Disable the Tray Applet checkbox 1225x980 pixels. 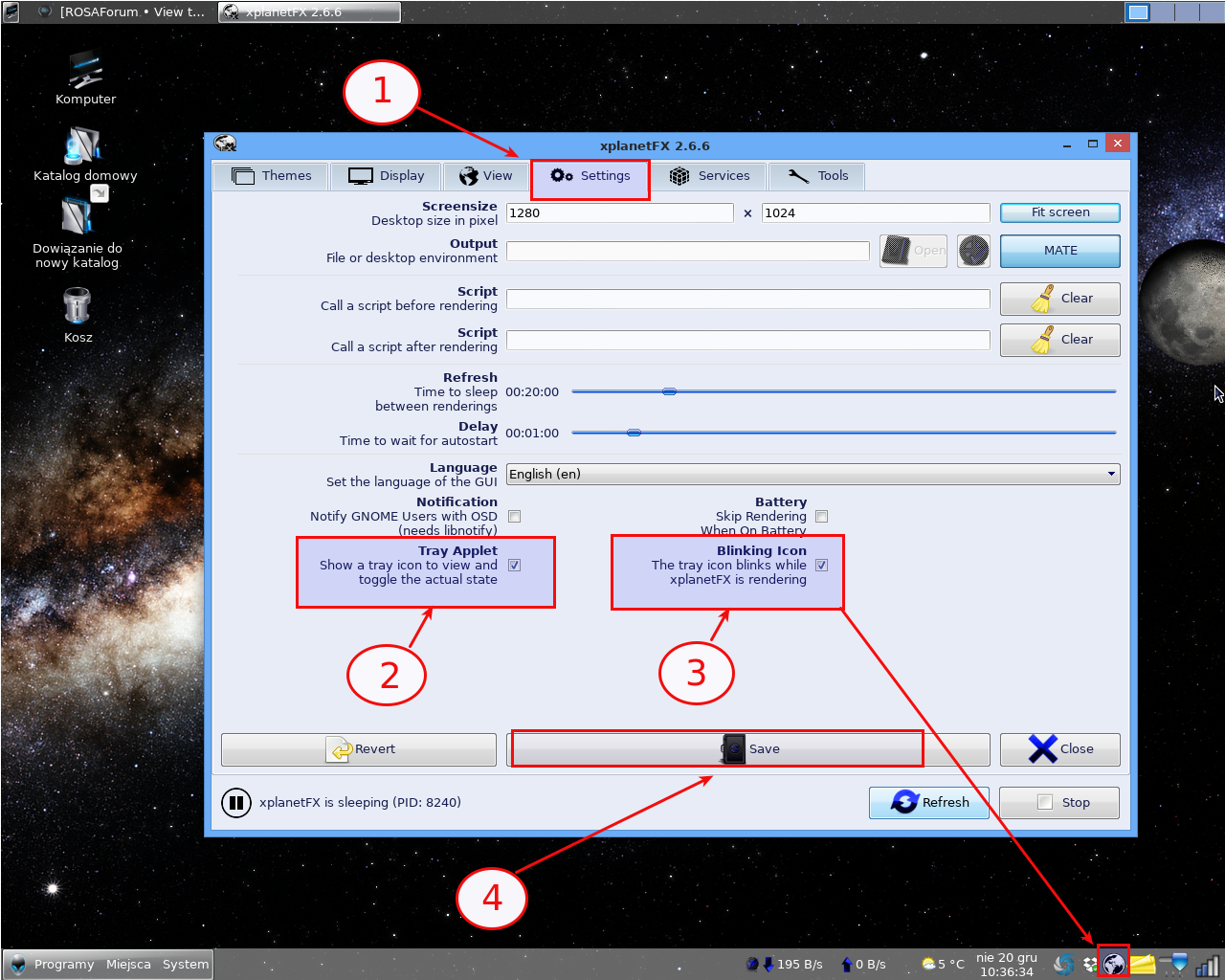[x=514, y=566]
